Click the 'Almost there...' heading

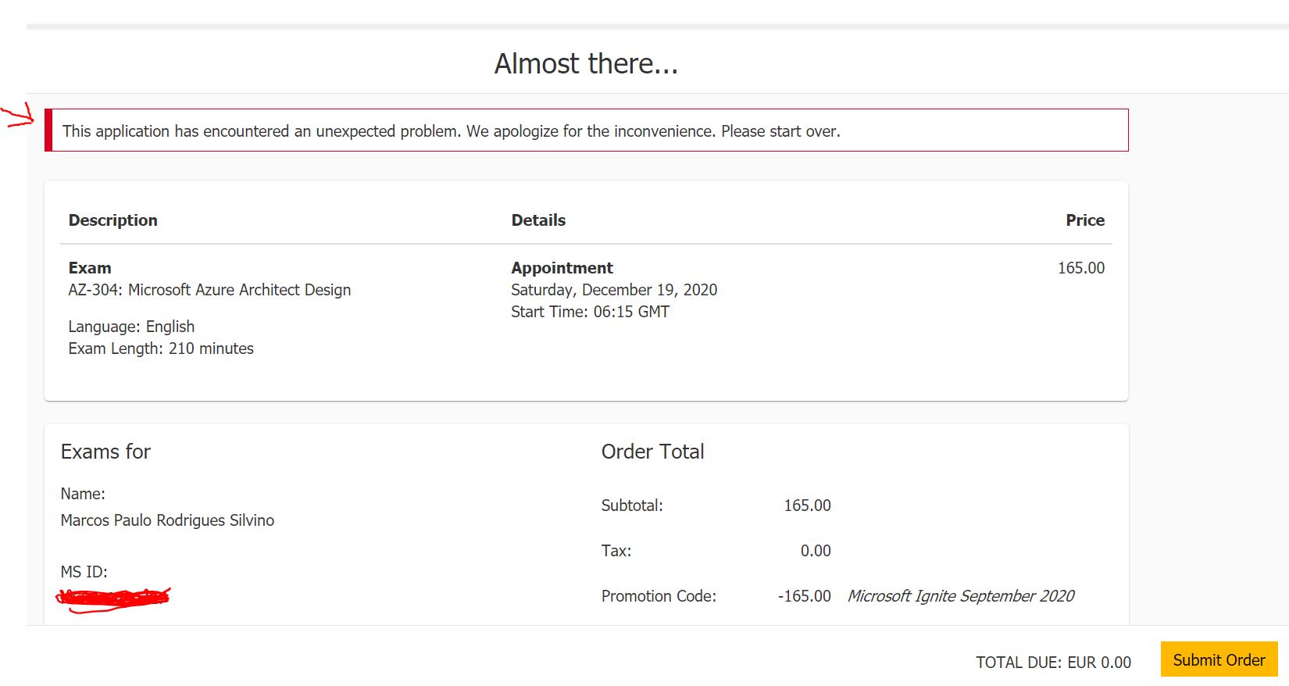[586, 63]
